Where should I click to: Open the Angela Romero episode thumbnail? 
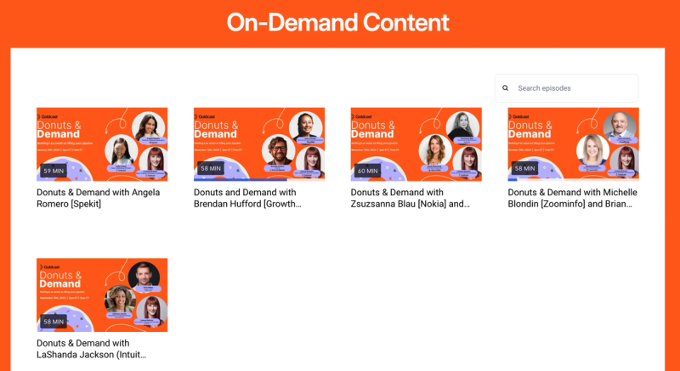(102, 144)
